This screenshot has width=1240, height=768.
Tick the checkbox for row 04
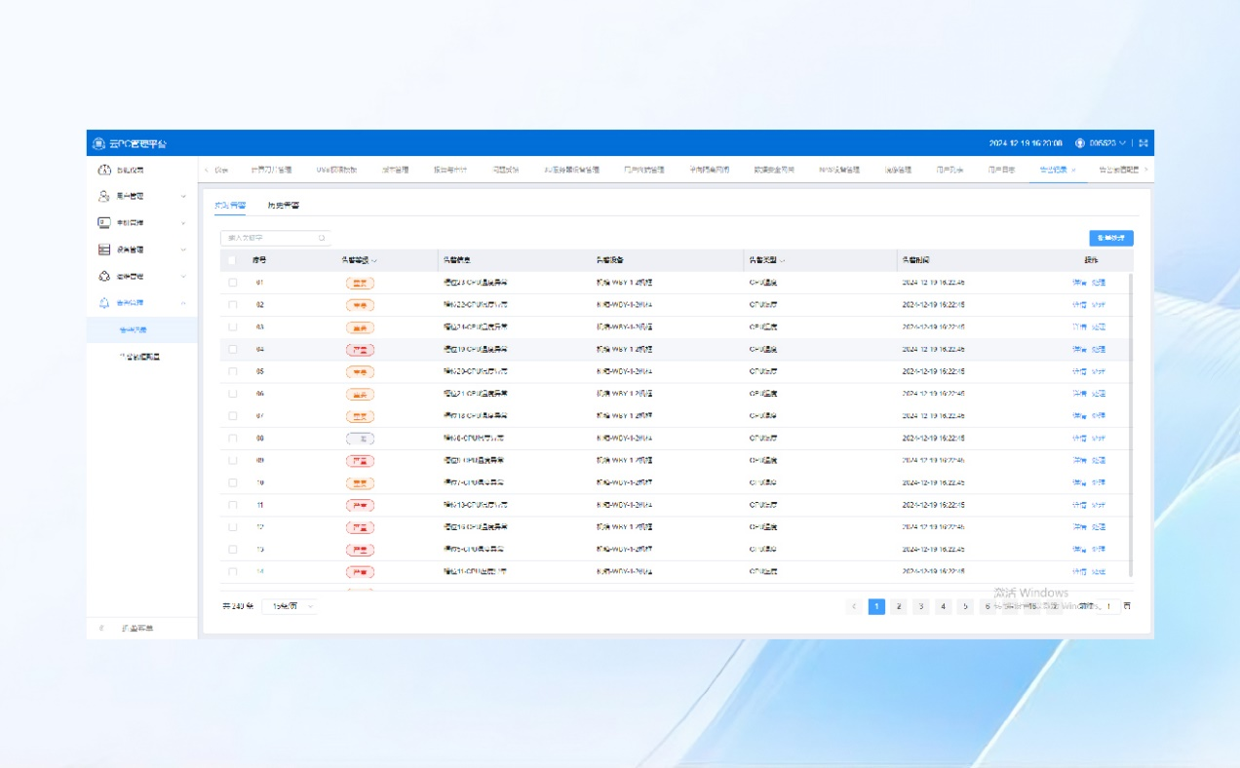[x=232, y=349]
